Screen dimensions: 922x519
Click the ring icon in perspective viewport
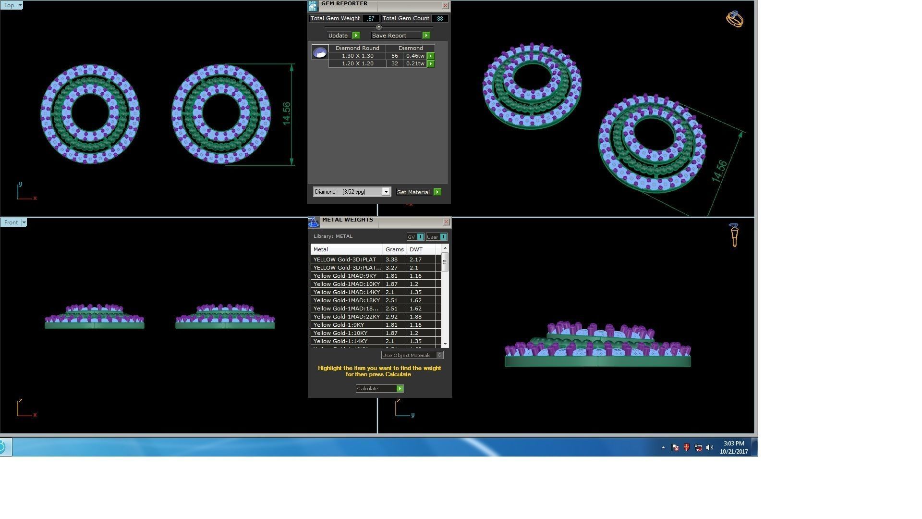click(734, 19)
